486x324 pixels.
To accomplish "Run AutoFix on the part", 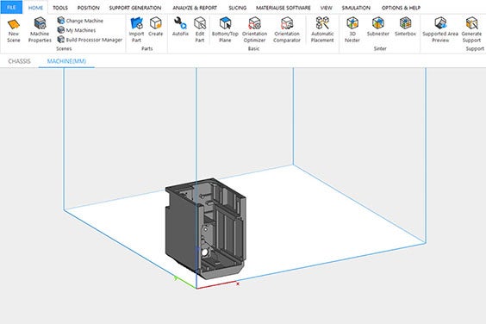I will pos(180,27).
